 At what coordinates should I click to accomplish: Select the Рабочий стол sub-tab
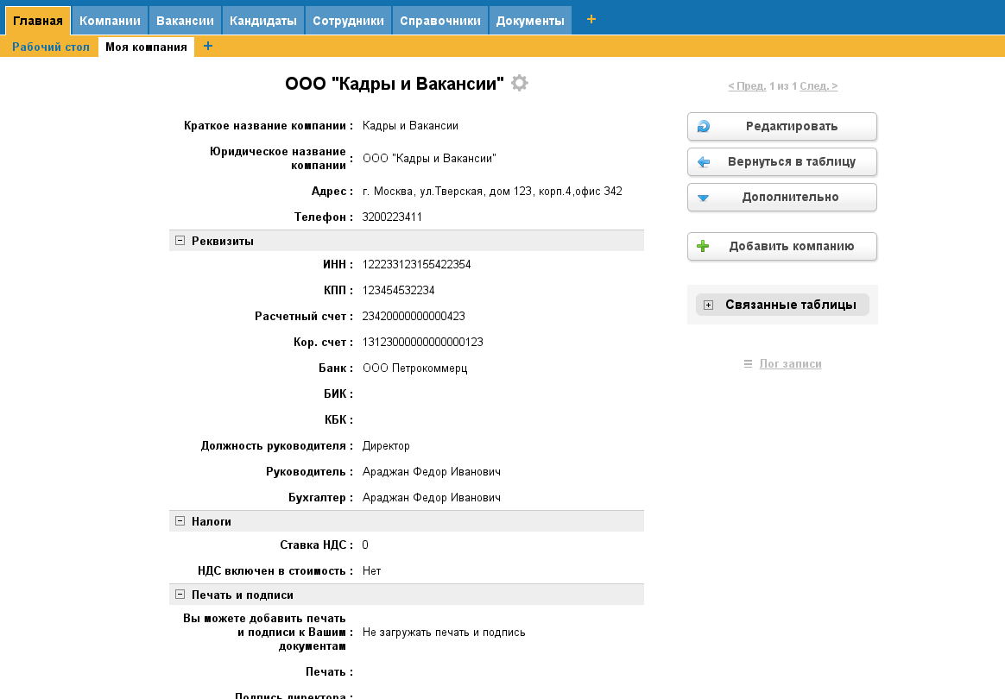[51, 47]
